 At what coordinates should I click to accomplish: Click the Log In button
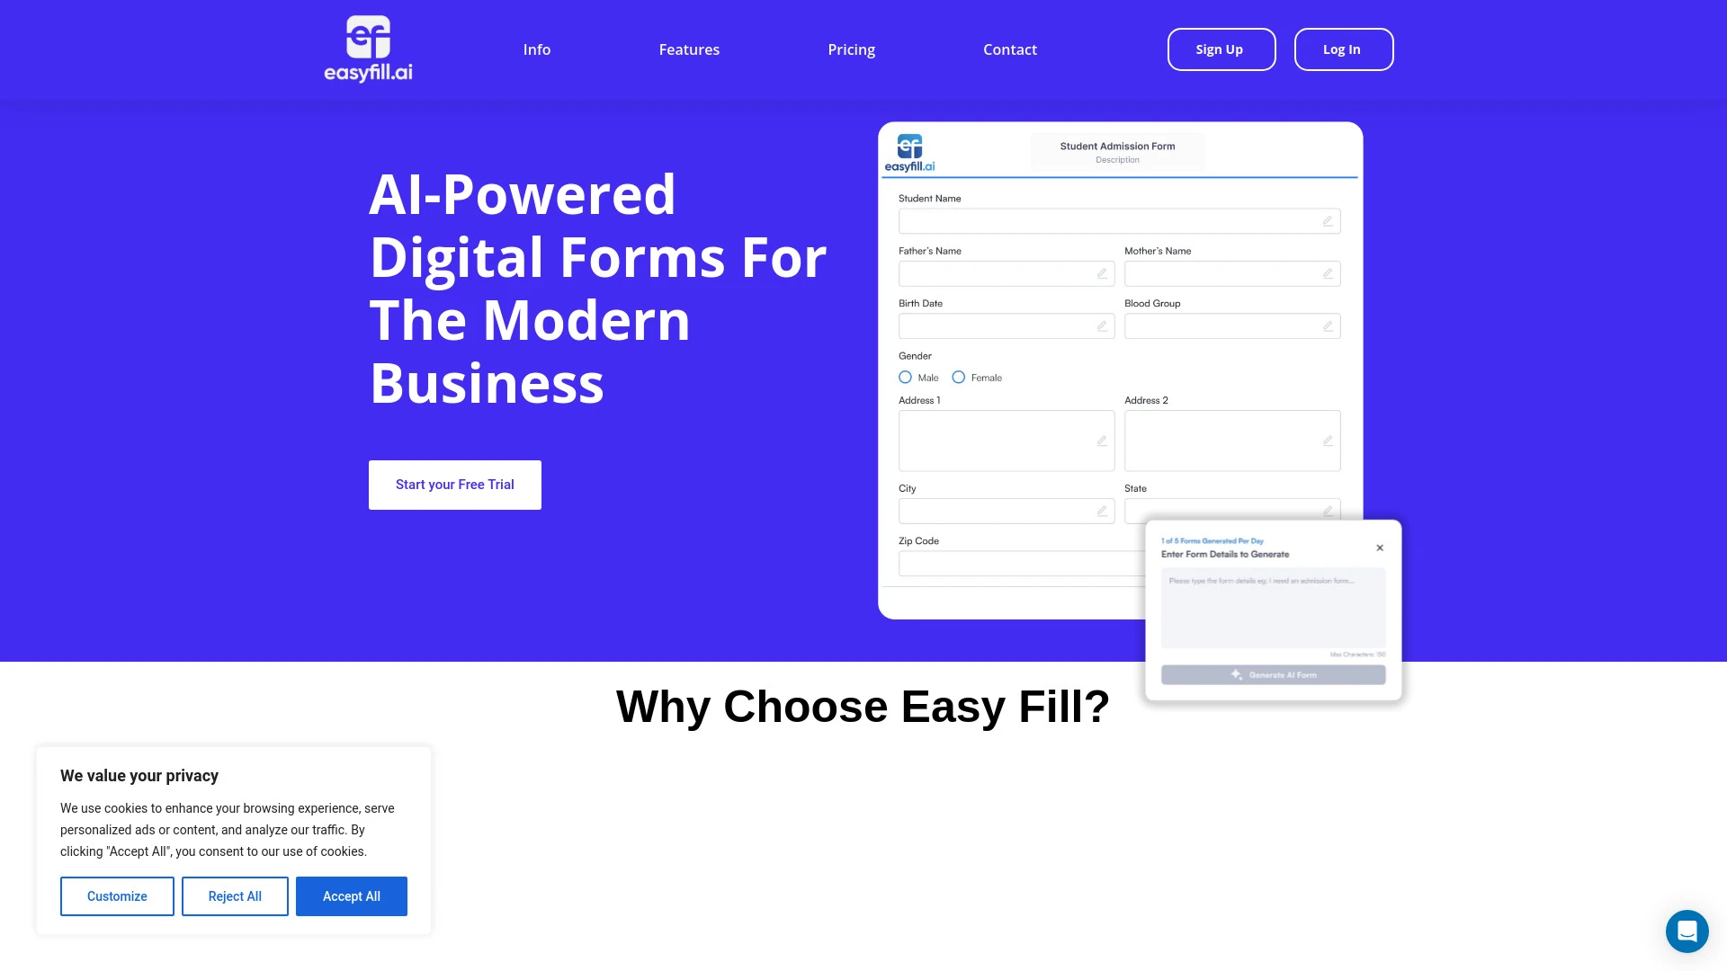point(1341,49)
